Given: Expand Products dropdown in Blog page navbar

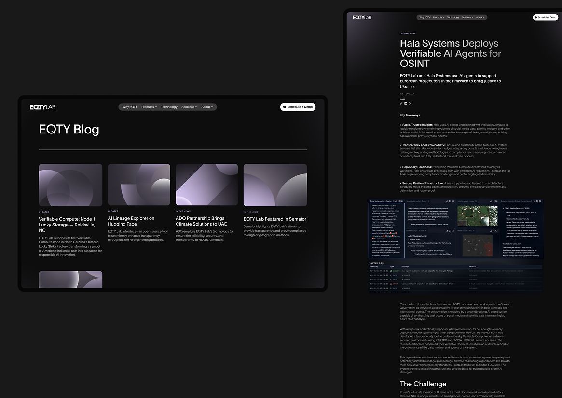Looking at the screenshot, I should tap(149, 107).
